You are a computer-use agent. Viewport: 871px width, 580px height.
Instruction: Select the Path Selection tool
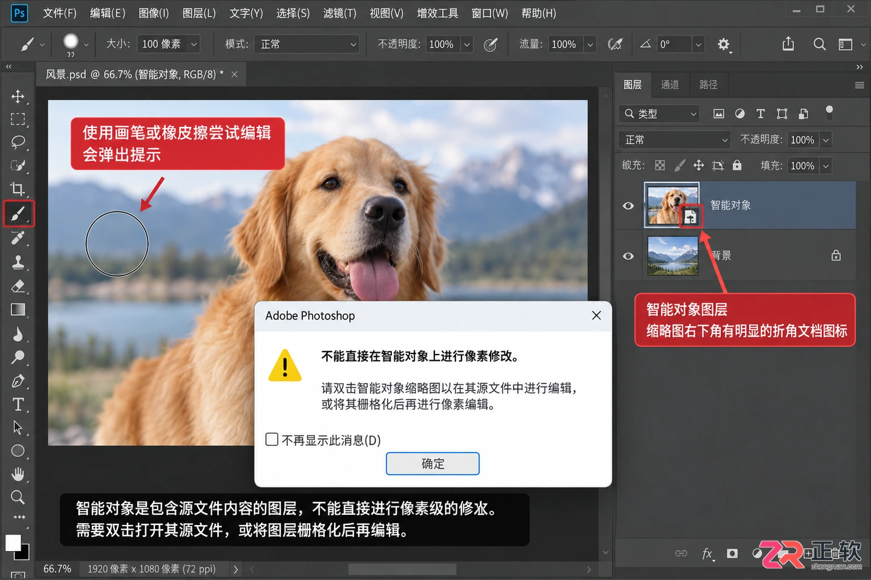coord(18,428)
